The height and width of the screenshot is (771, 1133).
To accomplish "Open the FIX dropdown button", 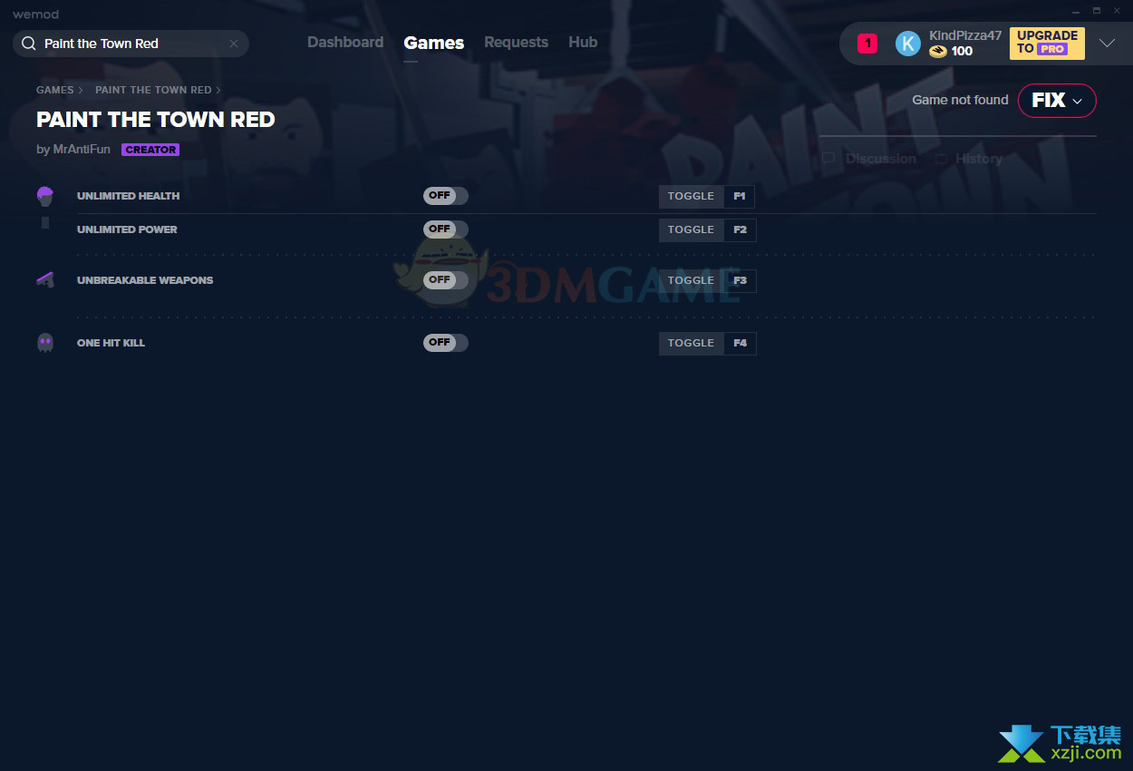I will pyautogui.click(x=1057, y=101).
